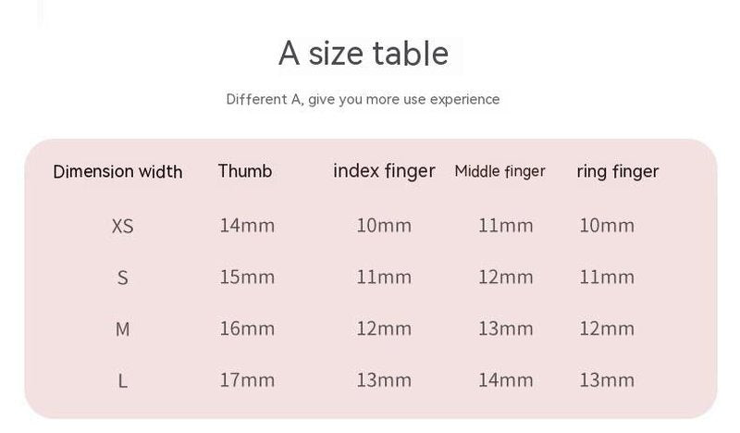The height and width of the screenshot is (433, 740).
Task: Select the 15mm thumb value for S
Action: [x=247, y=278]
